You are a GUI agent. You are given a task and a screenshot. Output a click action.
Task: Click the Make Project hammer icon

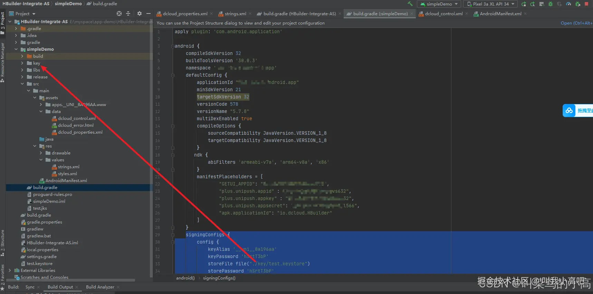[x=410, y=4]
